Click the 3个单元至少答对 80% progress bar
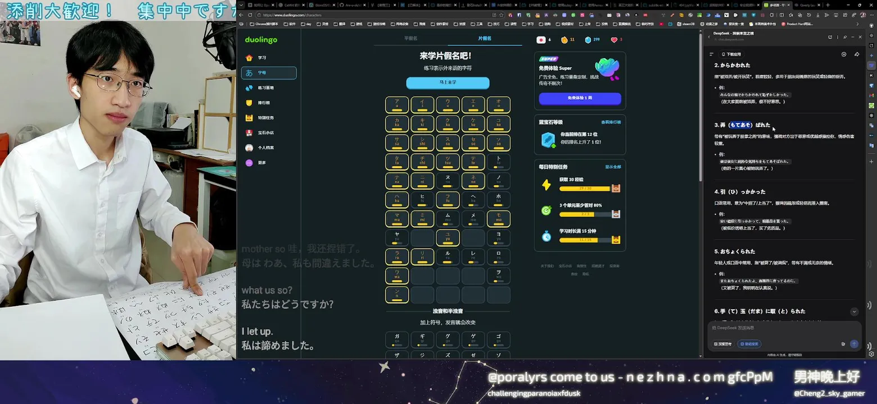 (x=585, y=214)
